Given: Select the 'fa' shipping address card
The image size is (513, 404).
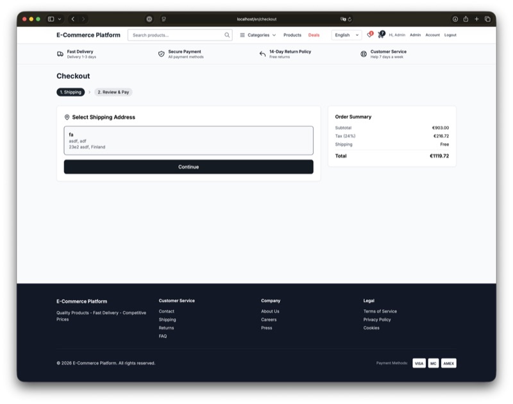Looking at the screenshot, I should point(189,140).
